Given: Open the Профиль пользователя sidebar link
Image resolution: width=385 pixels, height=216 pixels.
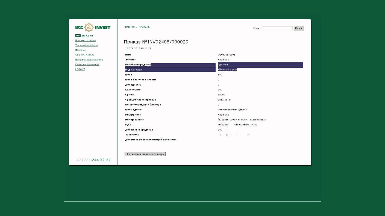Looking at the screenshot, I should click(89, 60).
